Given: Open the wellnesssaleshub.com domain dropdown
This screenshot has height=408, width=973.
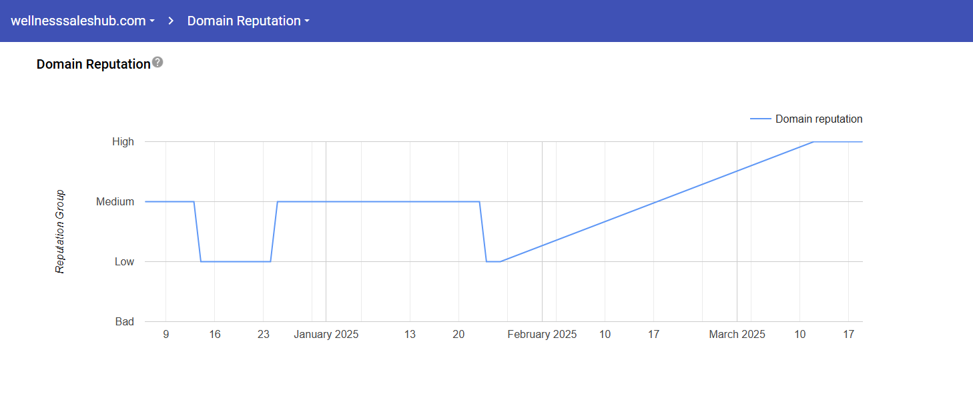Looking at the screenshot, I should [x=83, y=21].
